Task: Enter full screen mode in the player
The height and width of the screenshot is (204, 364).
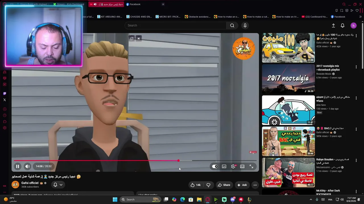Action: [251, 166]
